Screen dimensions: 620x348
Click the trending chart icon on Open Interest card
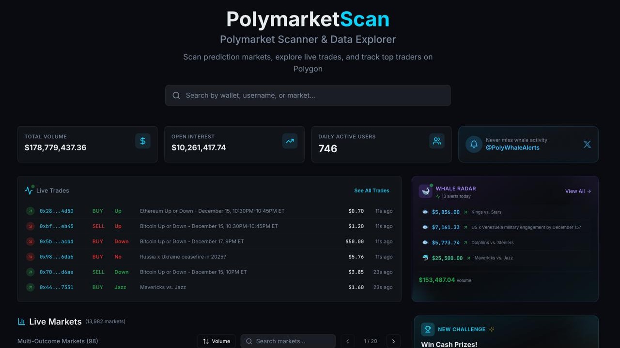(x=290, y=141)
